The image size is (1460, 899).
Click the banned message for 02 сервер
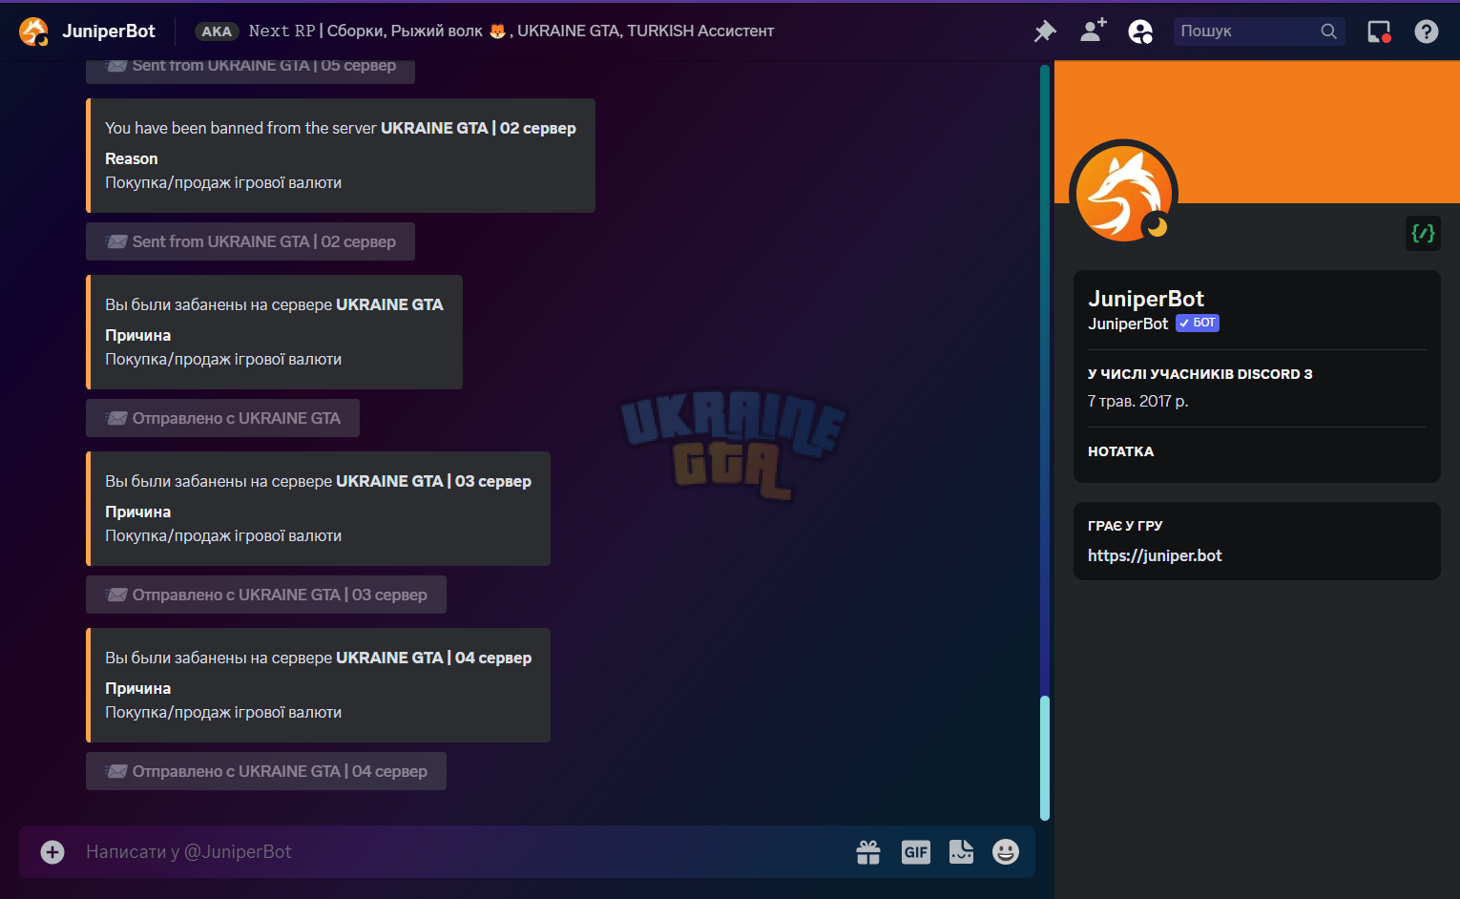341,156
